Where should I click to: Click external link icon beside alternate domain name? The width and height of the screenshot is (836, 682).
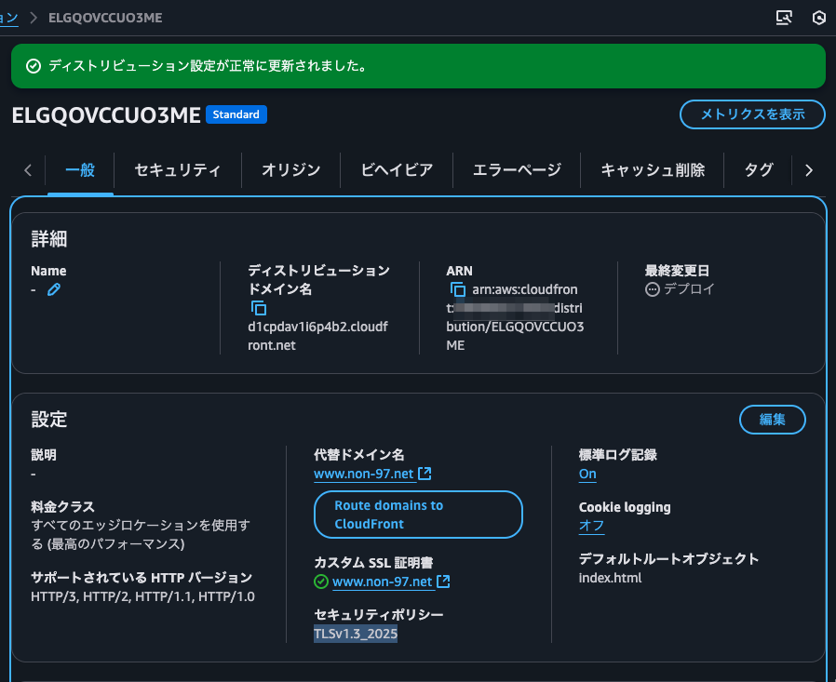click(425, 474)
